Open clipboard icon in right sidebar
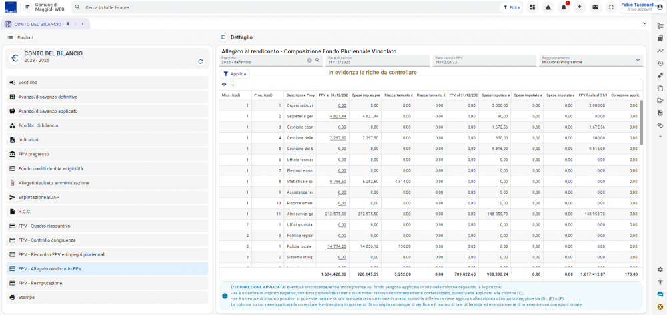 pos(660,88)
